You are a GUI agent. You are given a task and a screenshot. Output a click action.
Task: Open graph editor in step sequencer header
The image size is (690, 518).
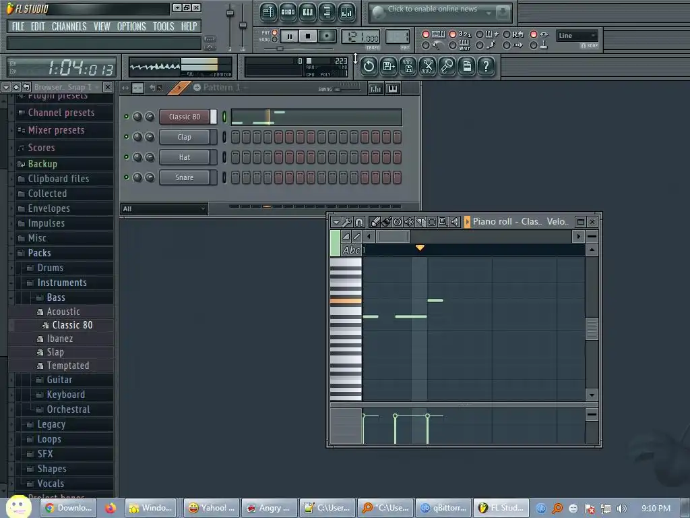click(376, 88)
